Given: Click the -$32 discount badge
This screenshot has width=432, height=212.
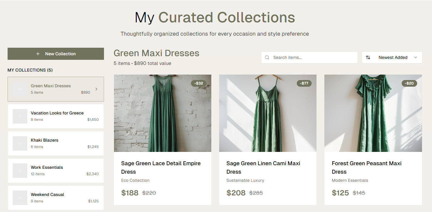Looking at the screenshot, I should tap(199, 83).
